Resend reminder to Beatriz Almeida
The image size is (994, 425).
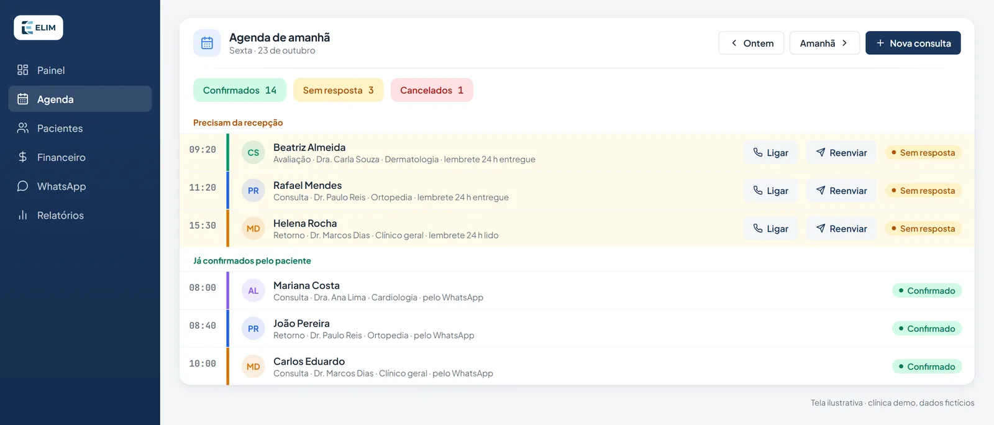click(841, 153)
